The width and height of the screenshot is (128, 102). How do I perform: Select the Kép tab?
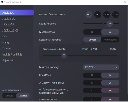pos(5,37)
